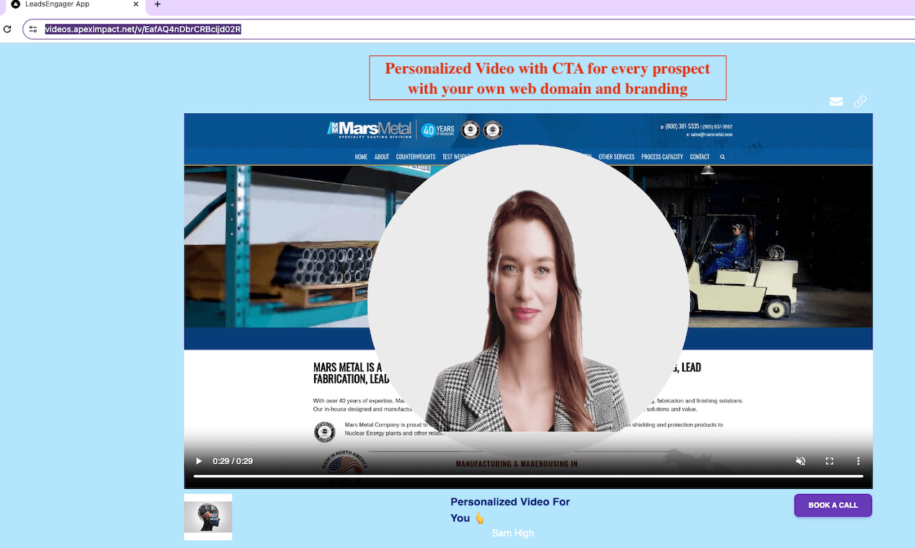This screenshot has height=548, width=915.
Task: Reload the page with the refresh icon
Action: 8,30
